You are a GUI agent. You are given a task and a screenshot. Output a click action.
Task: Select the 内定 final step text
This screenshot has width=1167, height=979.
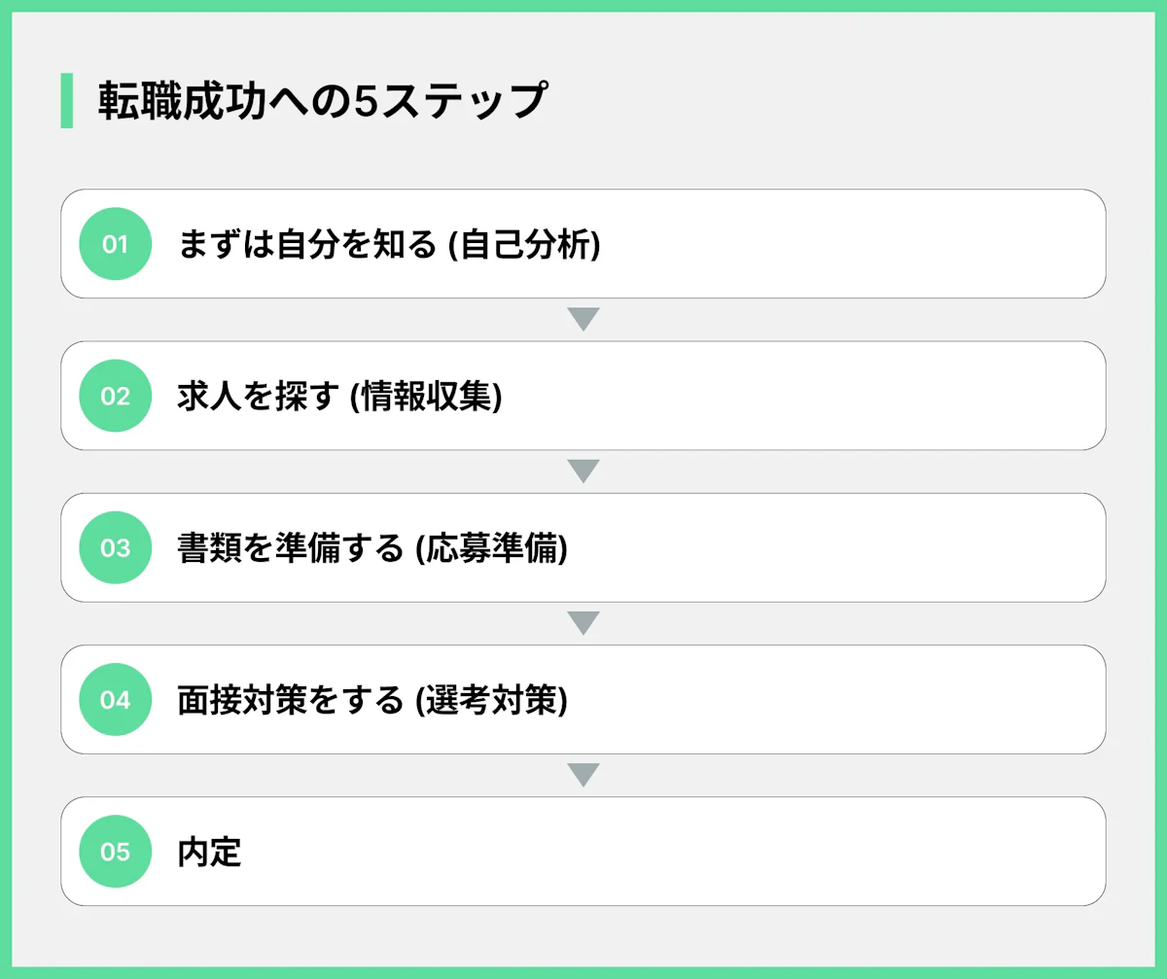coord(210,853)
